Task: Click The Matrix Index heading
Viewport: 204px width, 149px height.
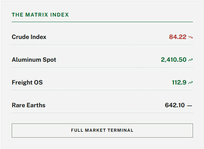Action: point(40,15)
